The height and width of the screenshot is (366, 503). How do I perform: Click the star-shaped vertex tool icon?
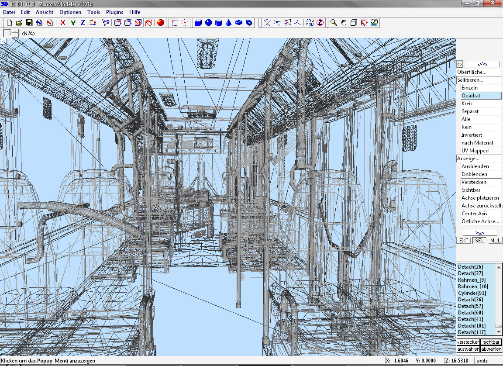(277, 22)
